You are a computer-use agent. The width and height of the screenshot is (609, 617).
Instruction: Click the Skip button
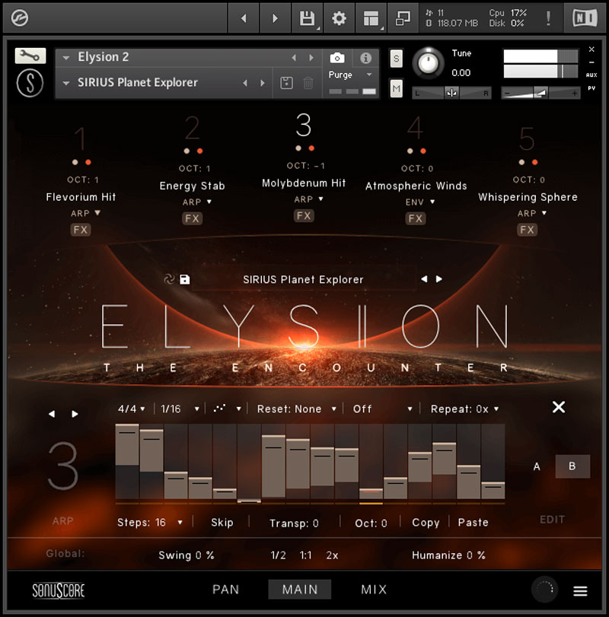(x=222, y=523)
